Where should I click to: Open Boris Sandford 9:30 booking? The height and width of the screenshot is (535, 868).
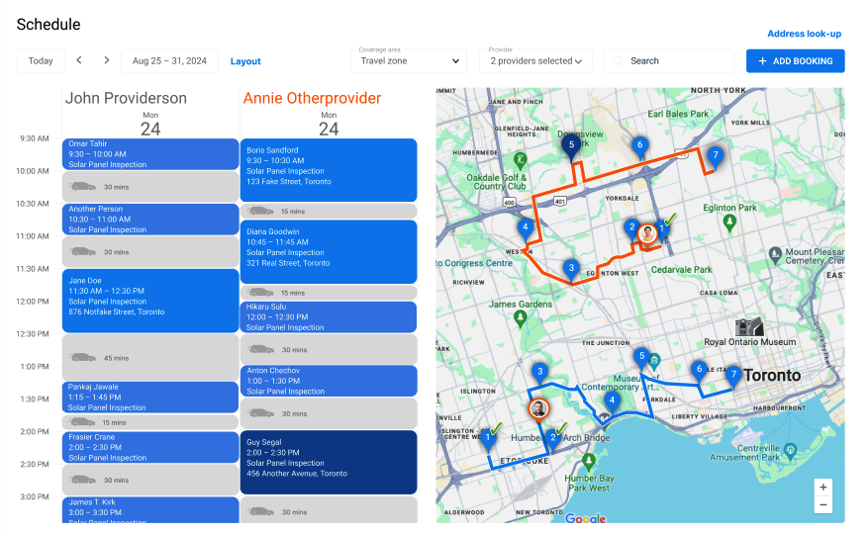point(329,170)
